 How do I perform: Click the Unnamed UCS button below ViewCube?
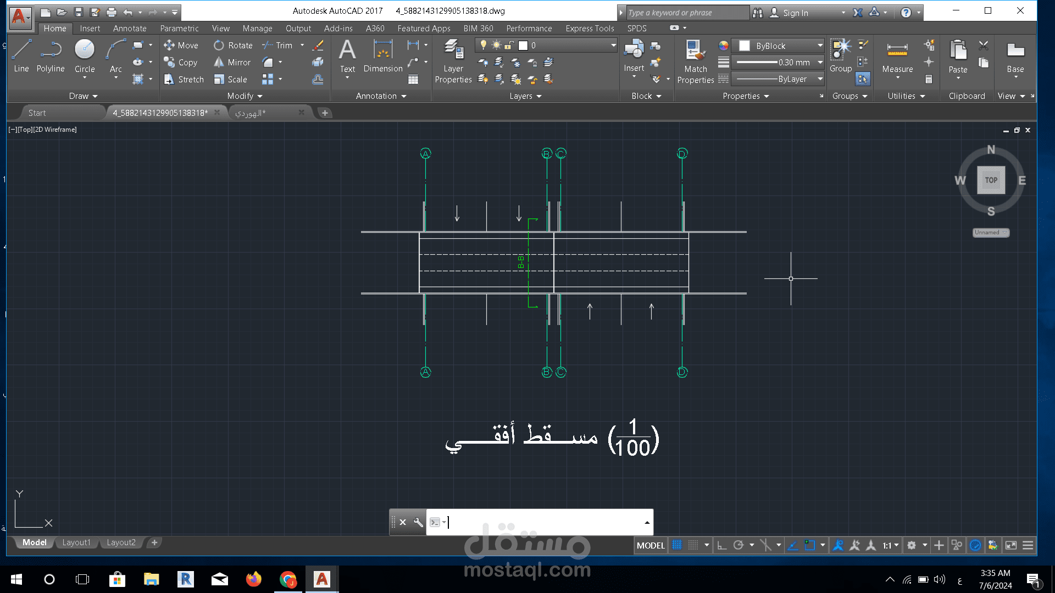(x=991, y=232)
